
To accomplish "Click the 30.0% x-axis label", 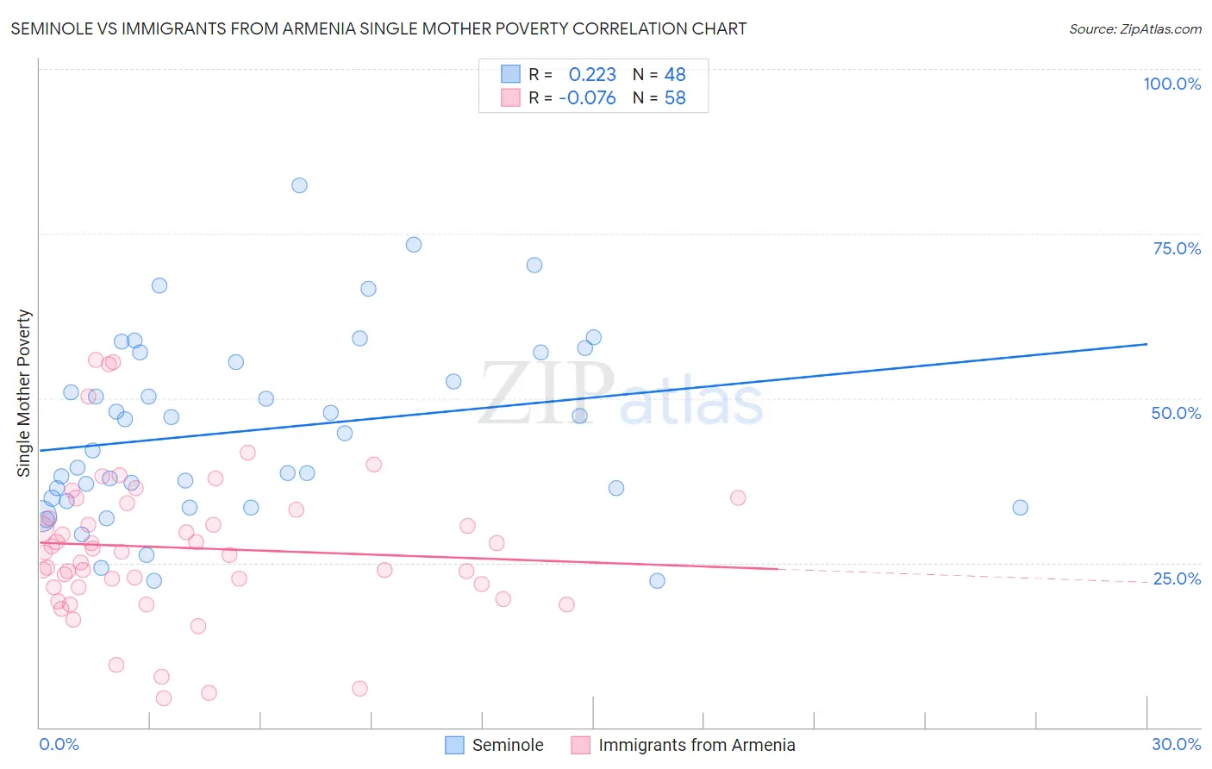I will coord(1177,744).
